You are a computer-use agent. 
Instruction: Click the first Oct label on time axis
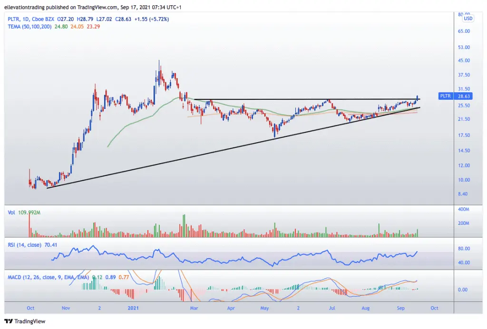pos(30,308)
